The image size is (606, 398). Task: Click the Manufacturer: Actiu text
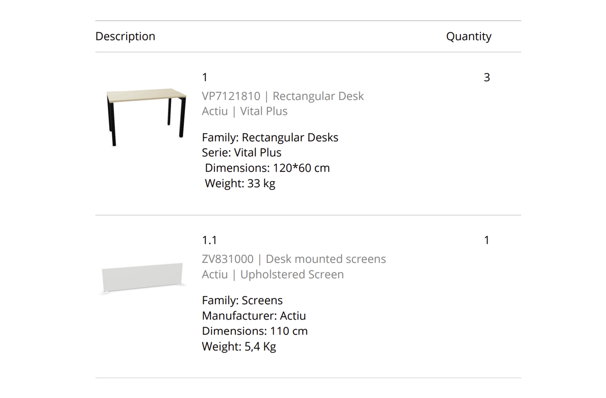click(x=254, y=316)
